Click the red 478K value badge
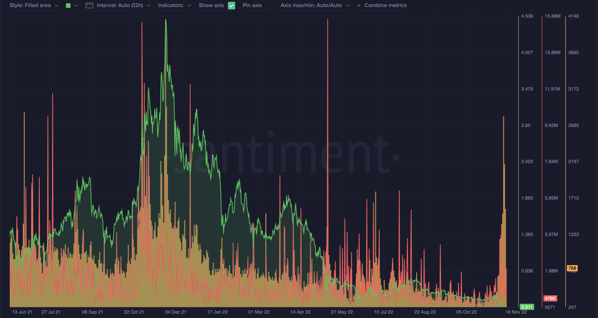 pos(550,298)
